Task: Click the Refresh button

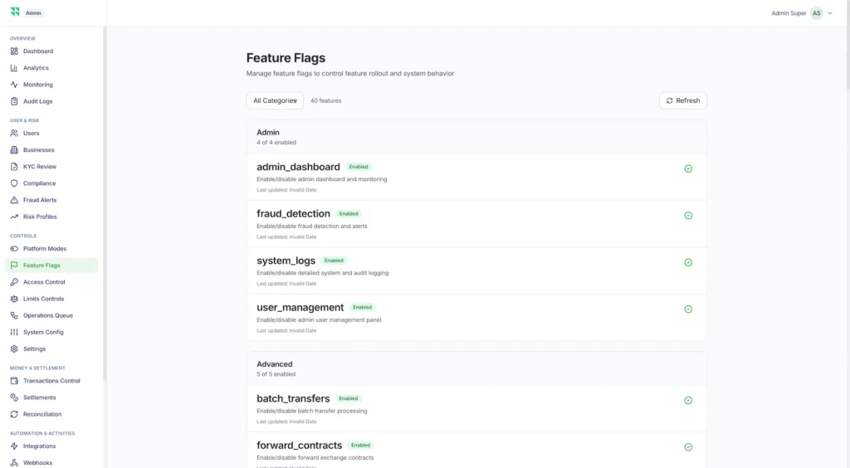Action: pos(683,100)
